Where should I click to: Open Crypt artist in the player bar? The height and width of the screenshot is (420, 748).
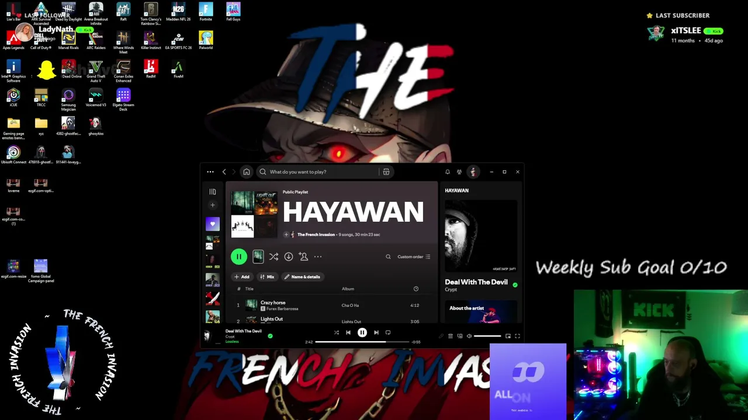click(x=230, y=337)
